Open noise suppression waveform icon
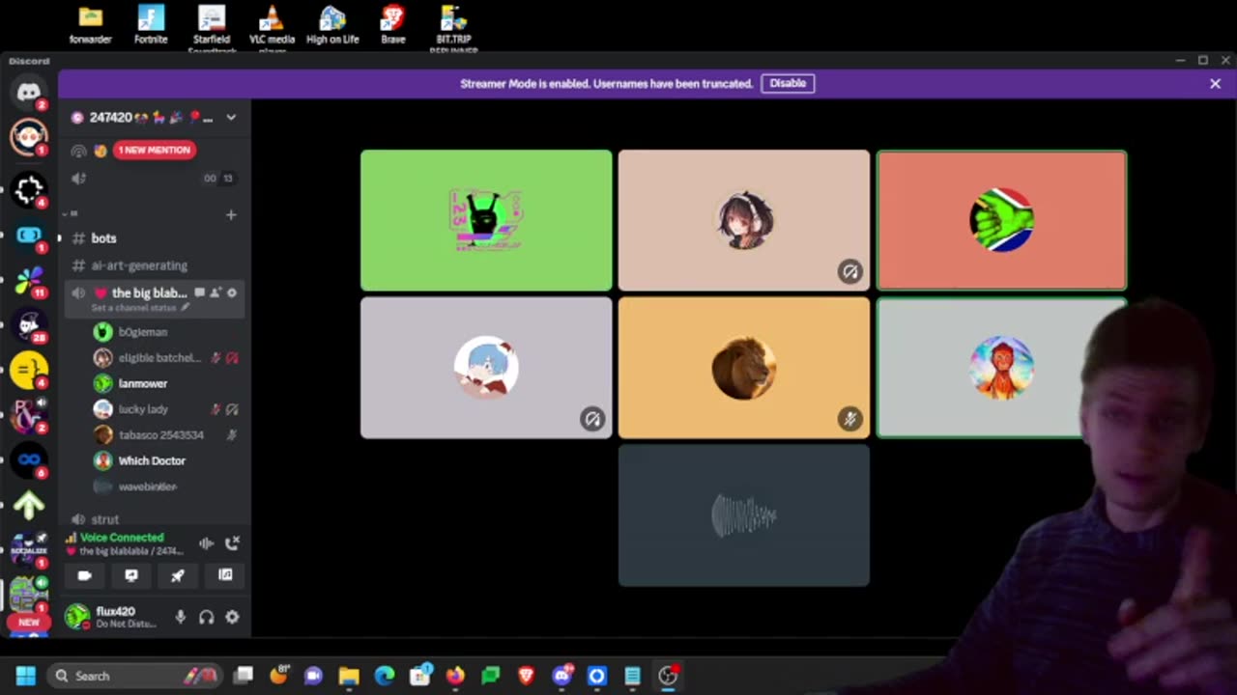The image size is (1237, 695). pos(206,543)
